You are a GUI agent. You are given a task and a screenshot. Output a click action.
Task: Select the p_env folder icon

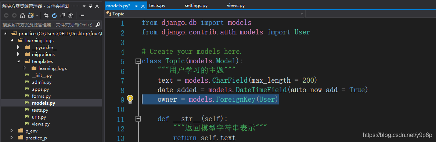[x=21, y=131]
